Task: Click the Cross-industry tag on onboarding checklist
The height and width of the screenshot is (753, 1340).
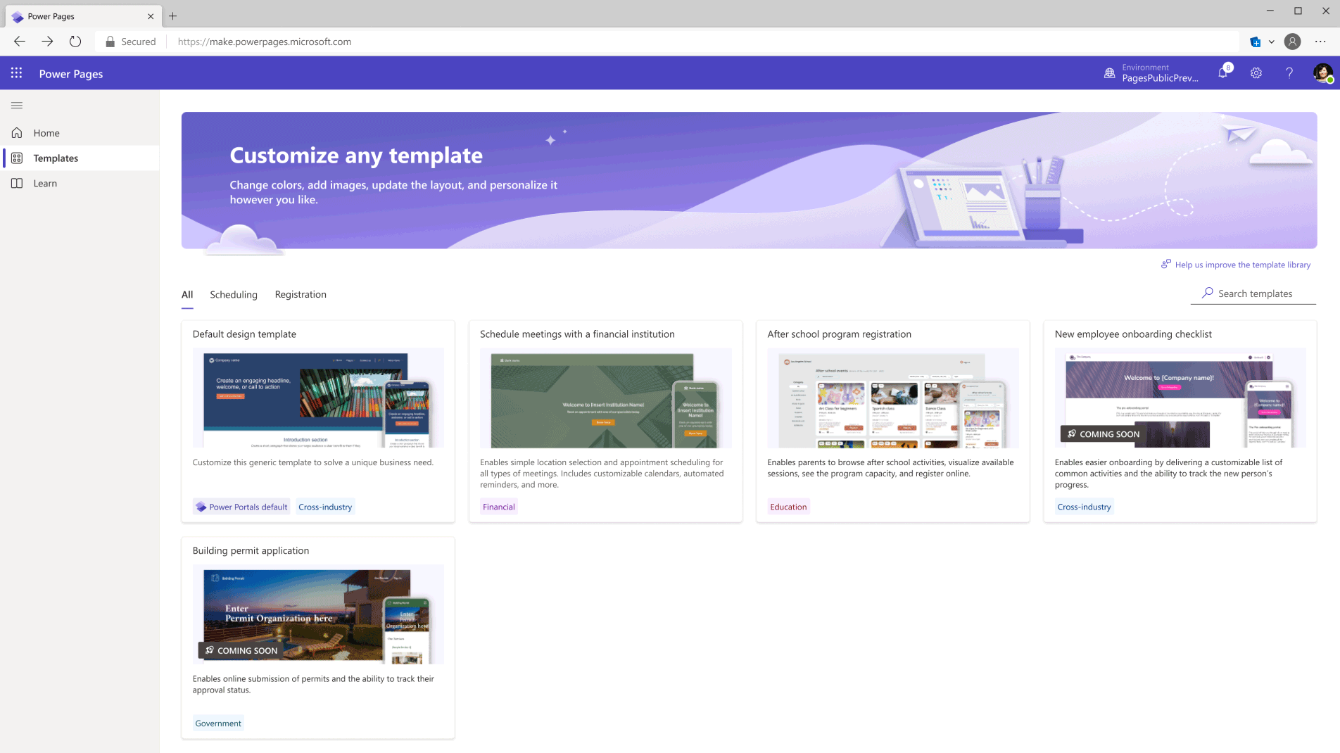Action: pyautogui.click(x=1084, y=507)
